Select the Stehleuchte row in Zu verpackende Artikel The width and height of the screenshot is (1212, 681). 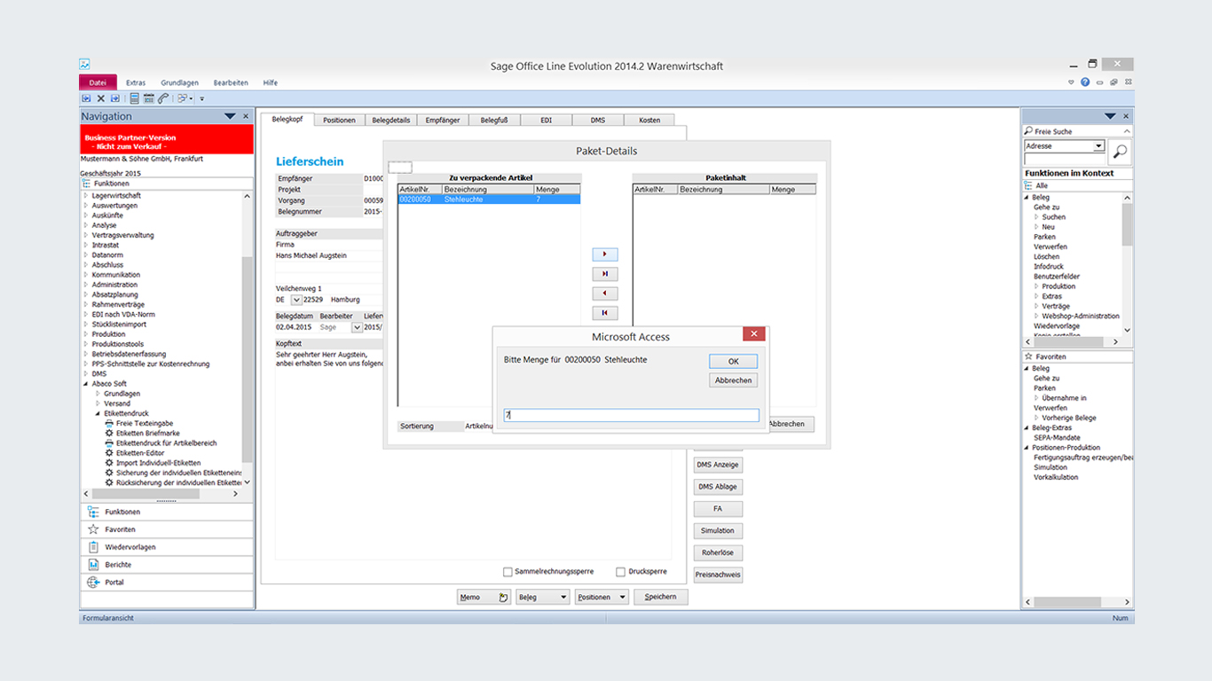[x=489, y=200]
